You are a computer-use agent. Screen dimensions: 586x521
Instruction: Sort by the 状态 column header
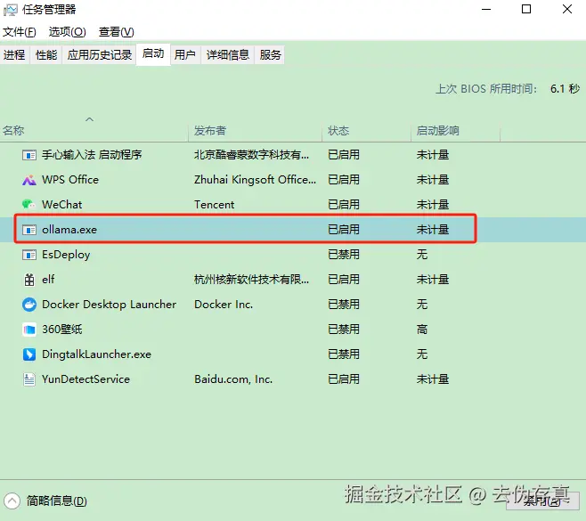pyautogui.click(x=366, y=130)
